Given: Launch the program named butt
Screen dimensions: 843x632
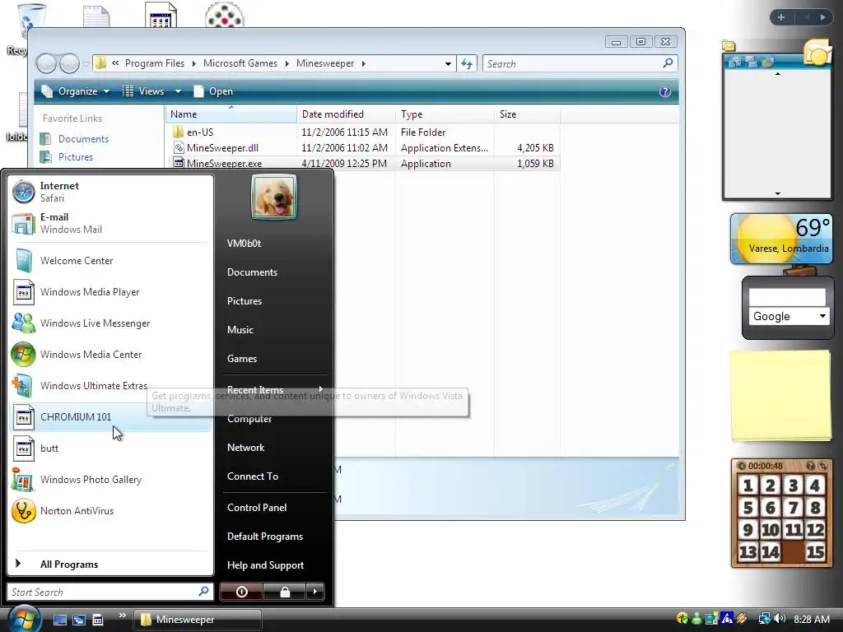Looking at the screenshot, I should tap(110, 448).
